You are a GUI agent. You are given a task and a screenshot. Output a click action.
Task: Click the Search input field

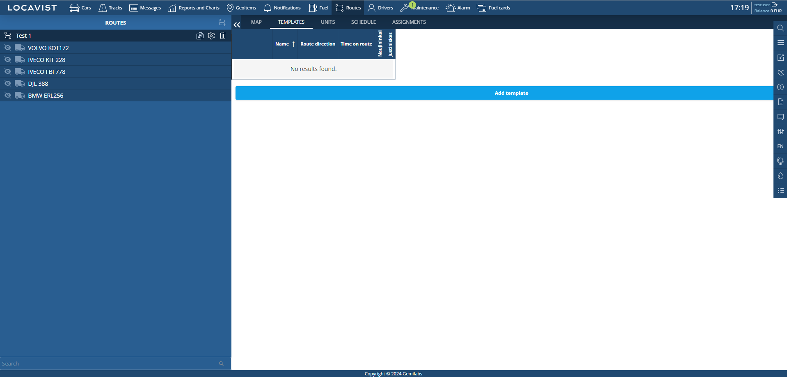click(109, 363)
